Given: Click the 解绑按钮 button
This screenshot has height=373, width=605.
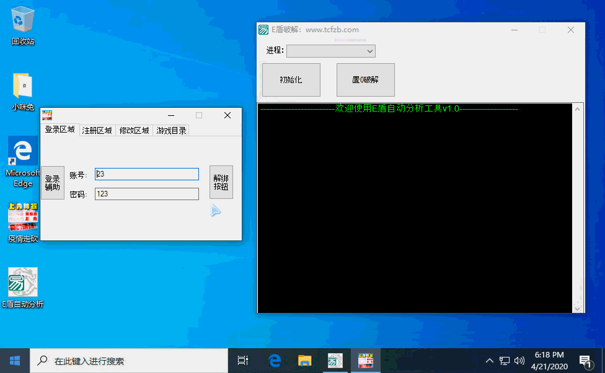Looking at the screenshot, I should click(221, 182).
